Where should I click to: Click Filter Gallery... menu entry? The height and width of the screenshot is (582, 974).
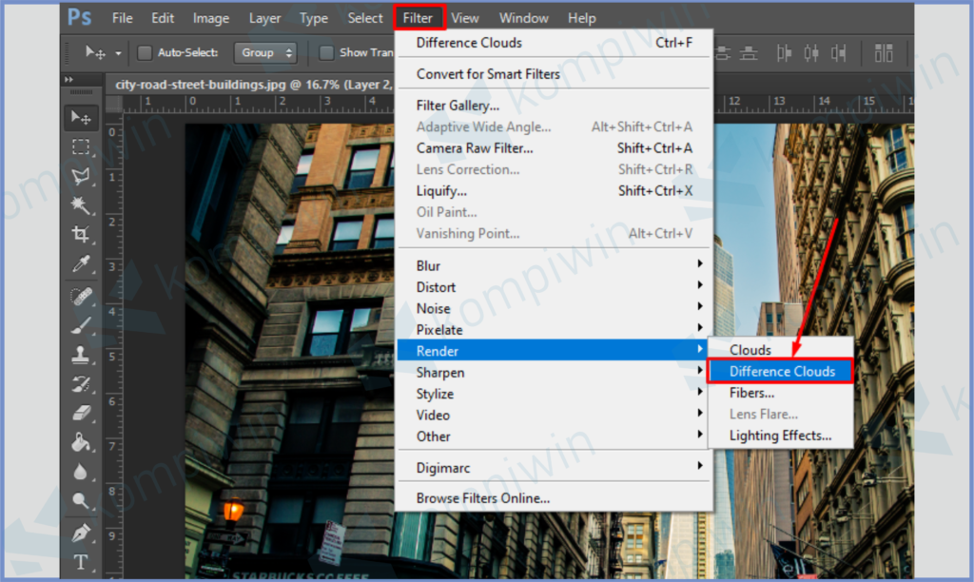tap(458, 106)
